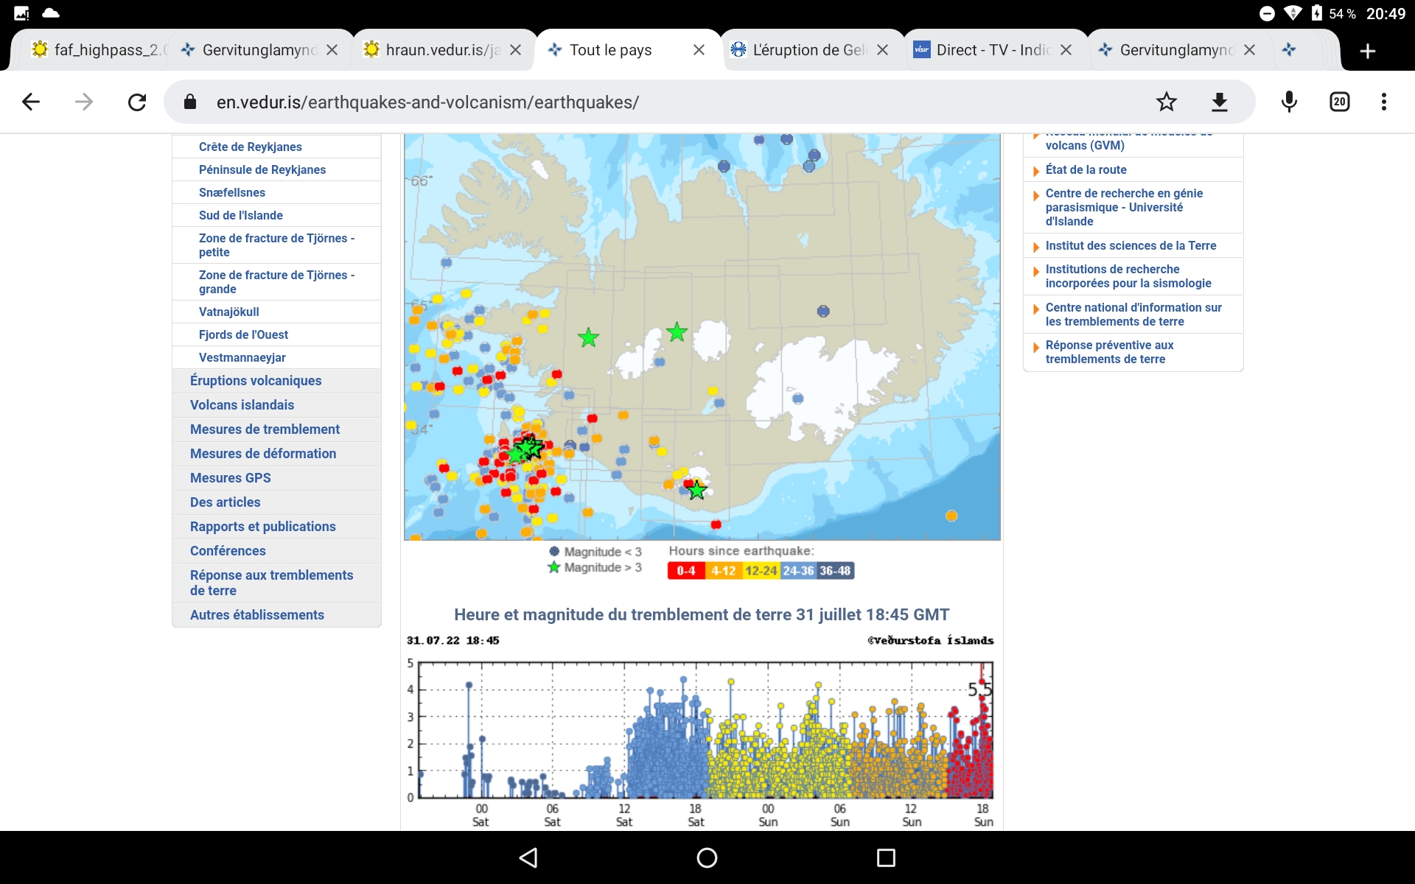Select Snæfellsnes in the sidebar
The height and width of the screenshot is (884, 1415).
[232, 192]
